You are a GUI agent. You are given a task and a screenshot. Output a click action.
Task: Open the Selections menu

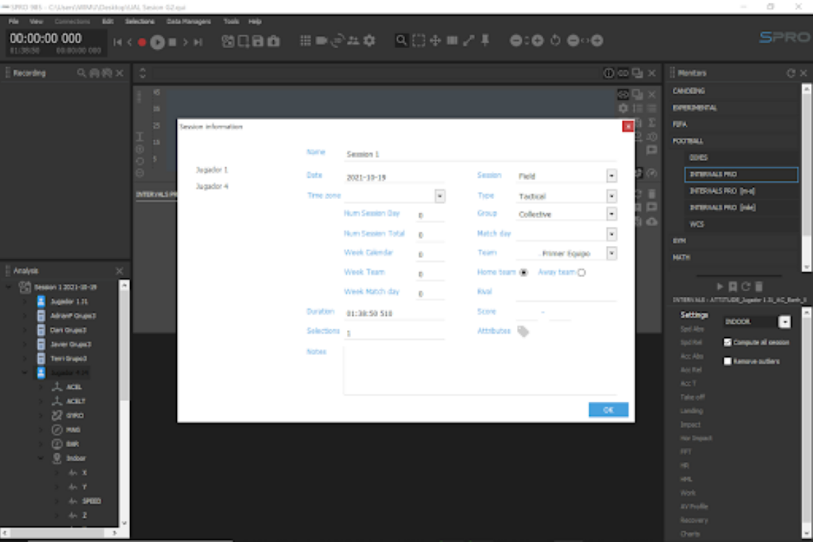[x=140, y=21]
